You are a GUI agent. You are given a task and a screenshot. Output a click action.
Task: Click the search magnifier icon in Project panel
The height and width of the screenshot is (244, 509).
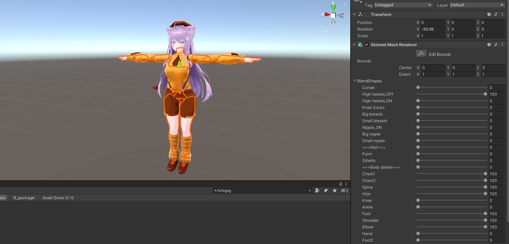coord(215,191)
